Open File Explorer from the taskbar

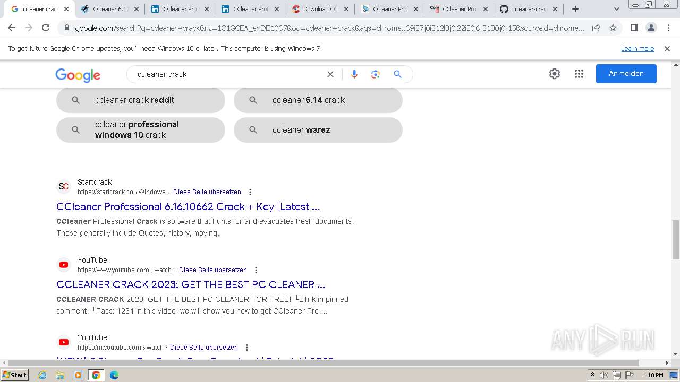(60, 375)
